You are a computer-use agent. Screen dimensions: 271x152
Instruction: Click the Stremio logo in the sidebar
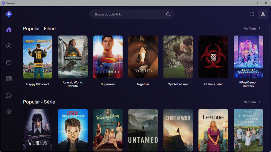pyautogui.click(x=9, y=14)
